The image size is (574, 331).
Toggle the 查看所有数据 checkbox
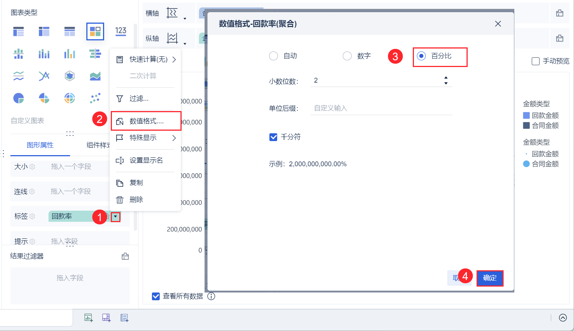pos(156,296)
